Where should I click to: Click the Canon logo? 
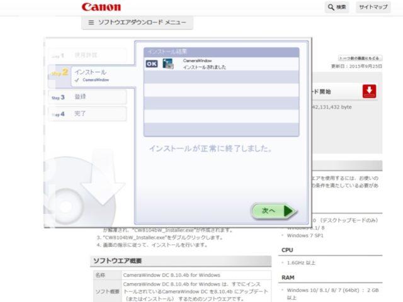pos(101,7)
